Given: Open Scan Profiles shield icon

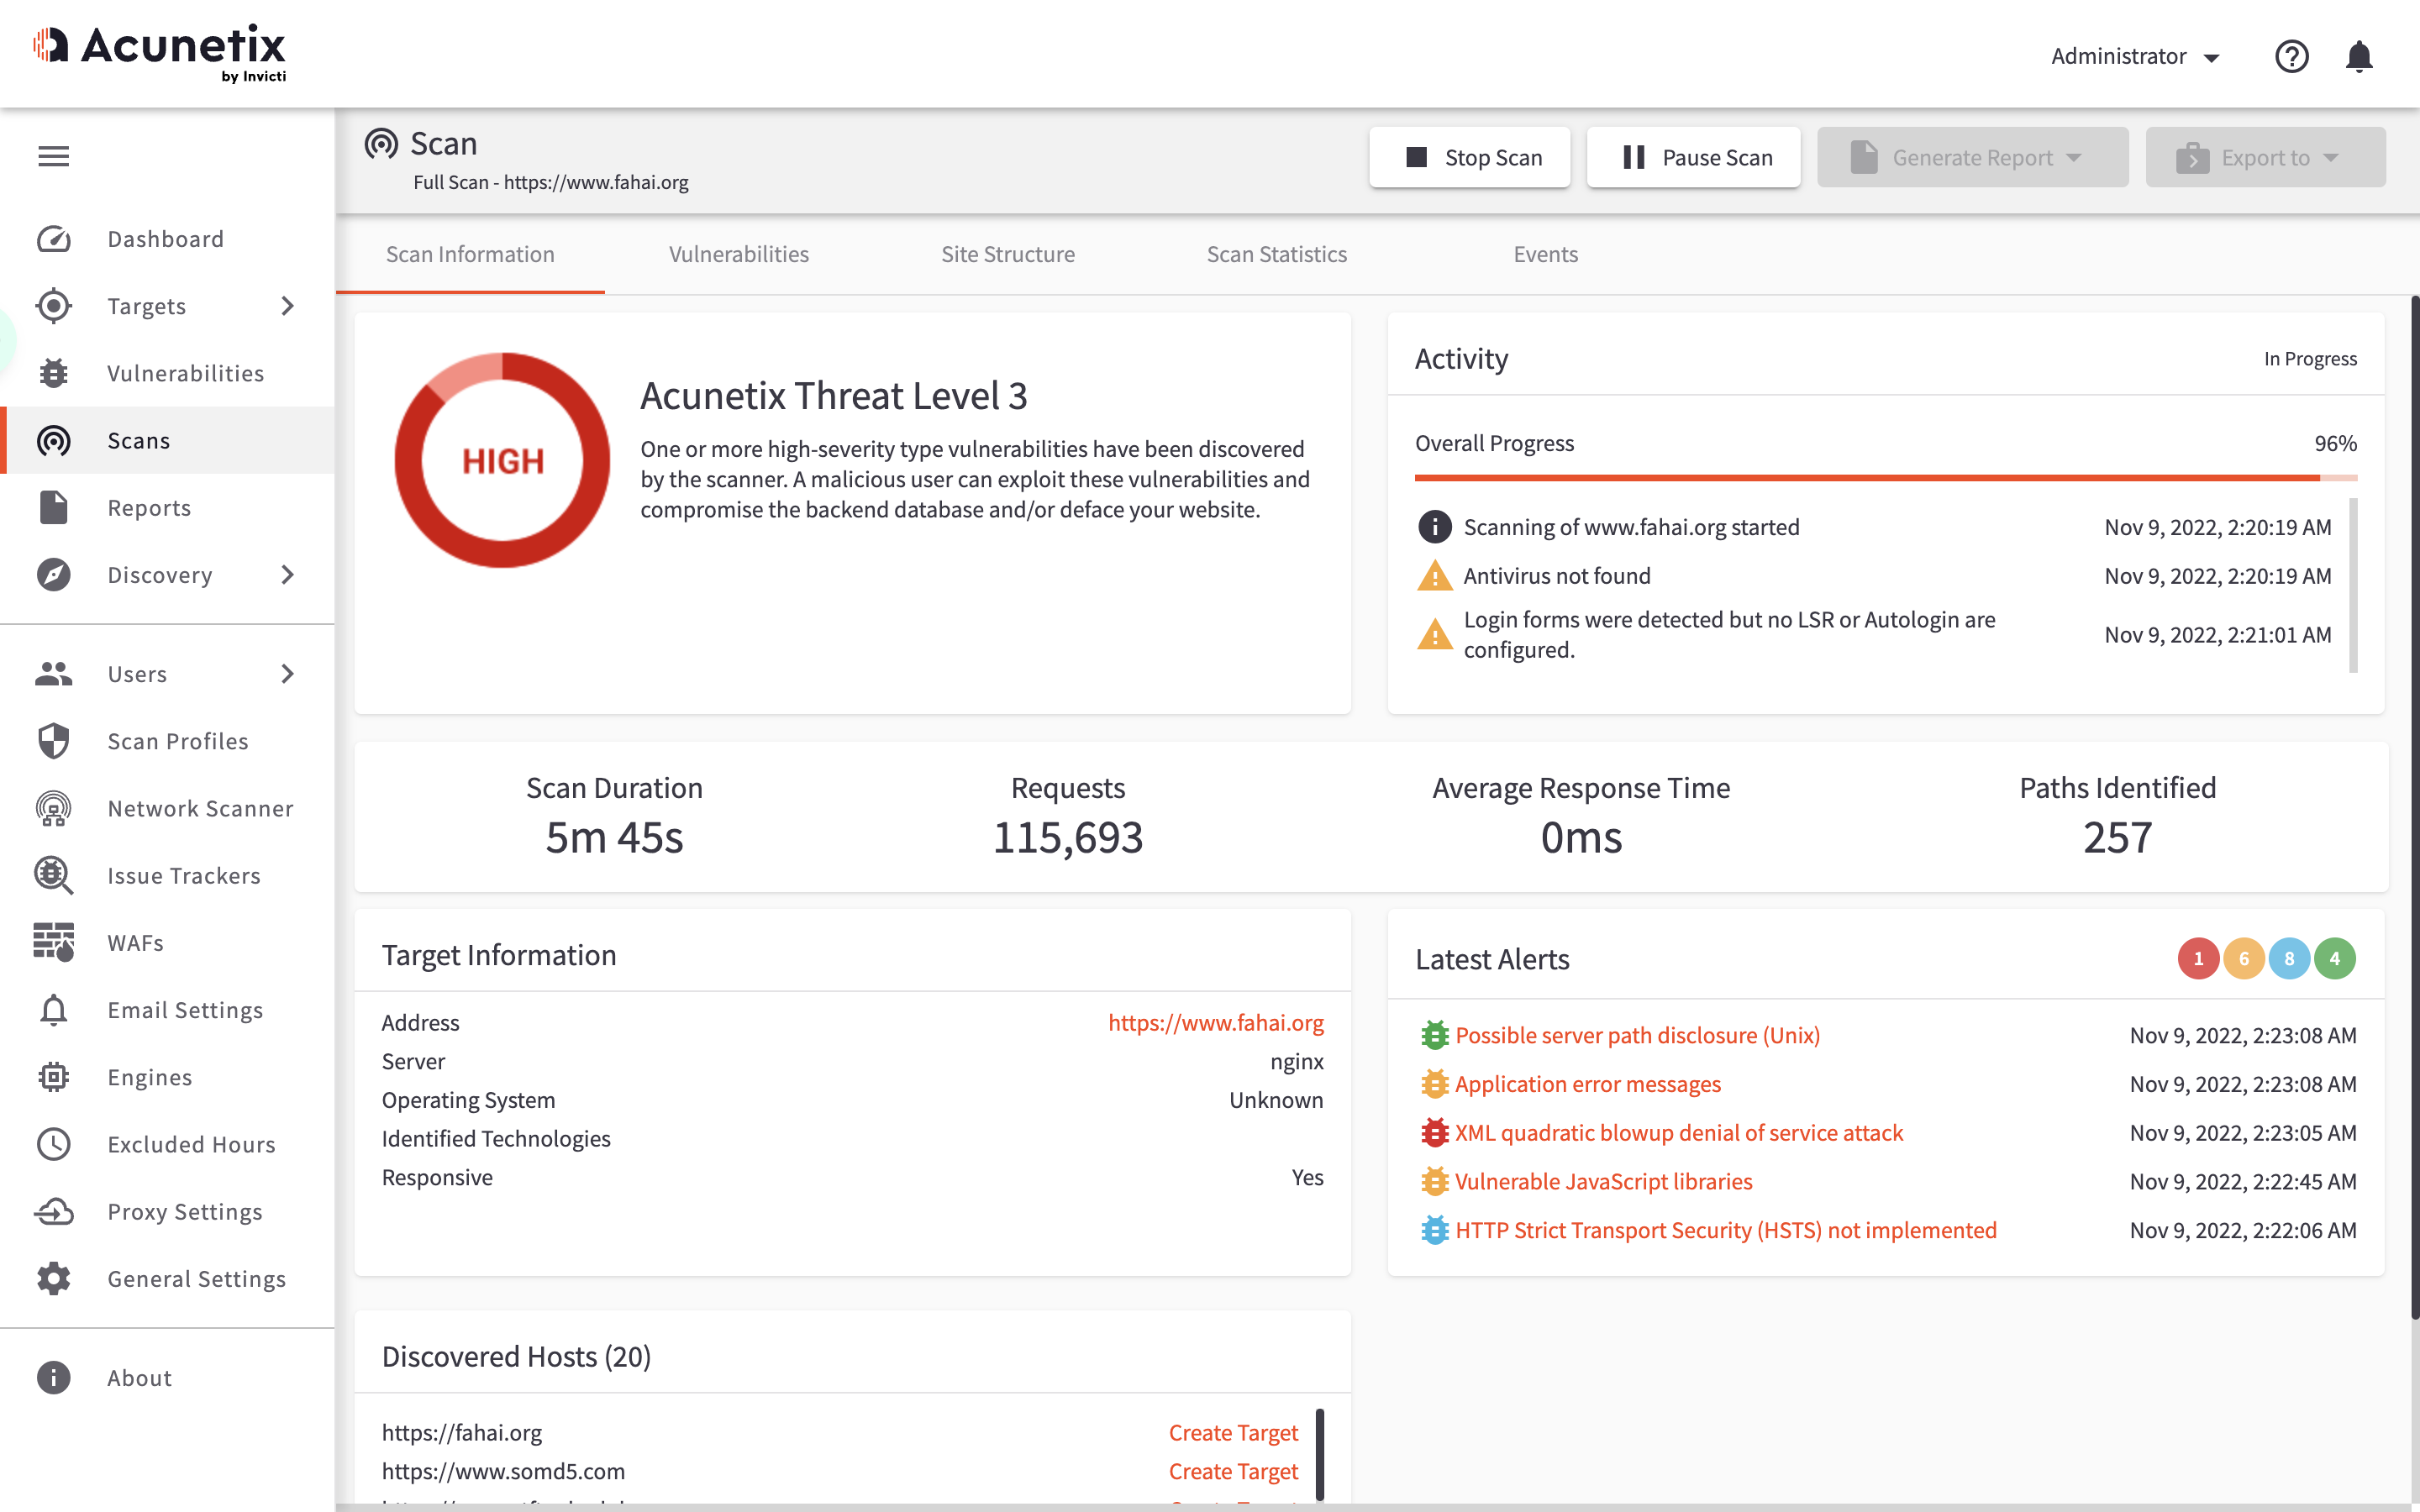Looking at the screenshot, I should point(53,741).
